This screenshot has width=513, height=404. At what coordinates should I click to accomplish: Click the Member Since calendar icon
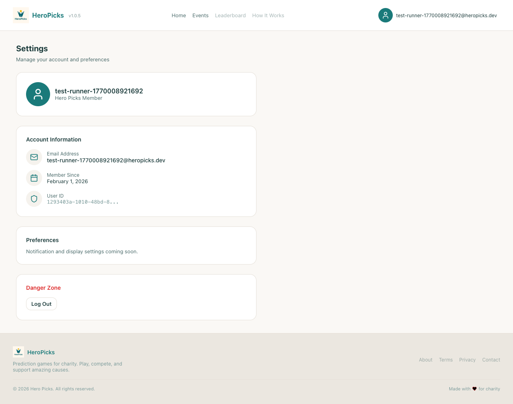[34, 178]
